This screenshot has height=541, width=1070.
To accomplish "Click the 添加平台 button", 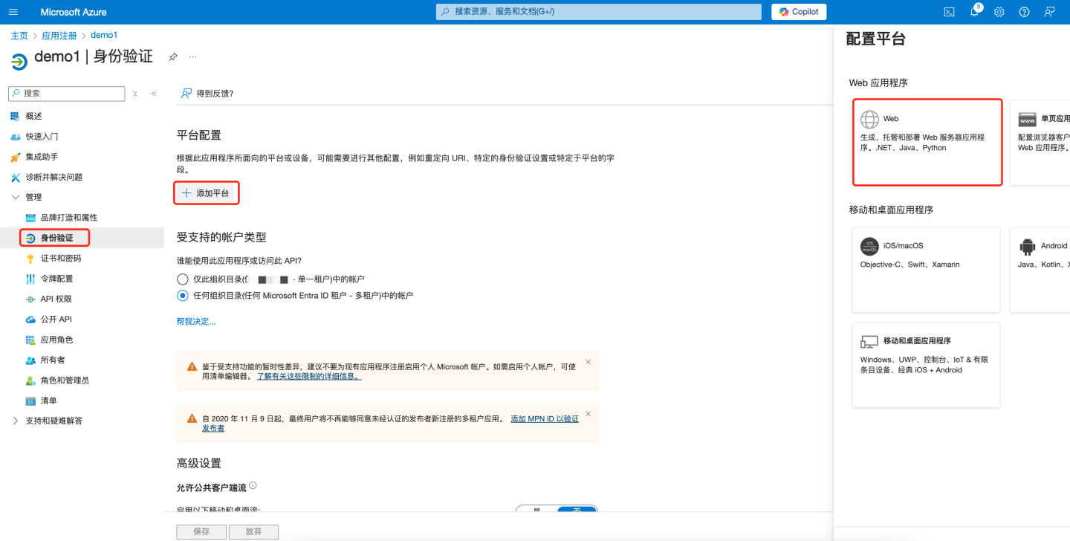I will (x=206, y=193).
